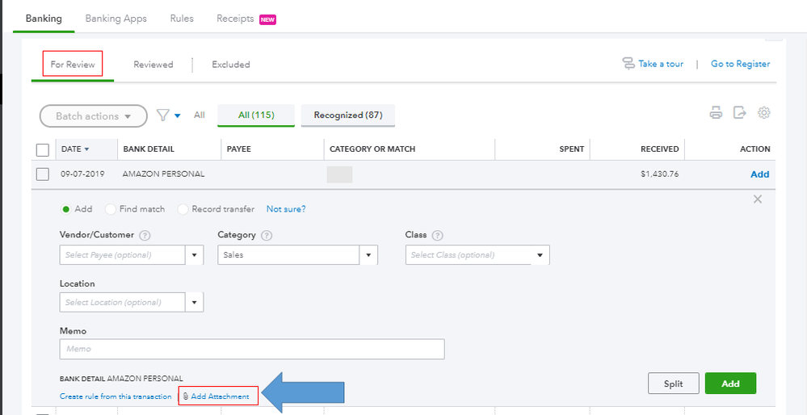The height and width of the screenshot is (415, 807).
Task: Select the Find match radio button
Action: (111, 209)
